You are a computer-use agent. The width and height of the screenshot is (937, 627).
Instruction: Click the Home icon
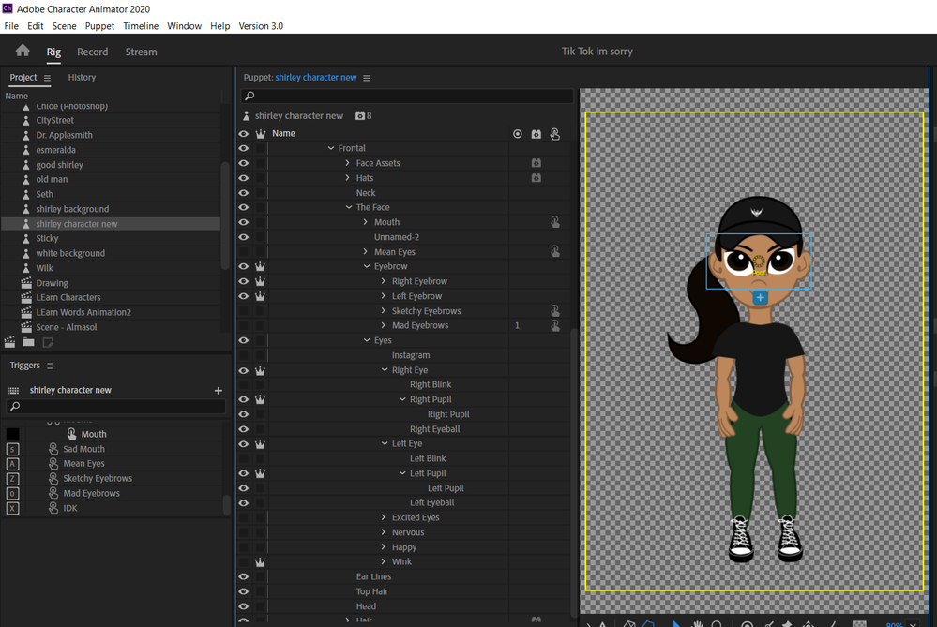click(23, 51)
